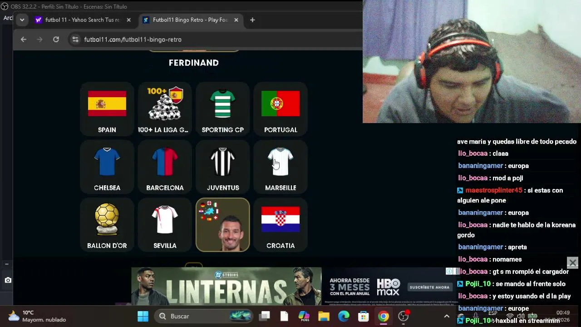The width and height of the screenshot is (581, 327).
Task: Open the weather widget showing 10°C
Action: coord(37,316)
